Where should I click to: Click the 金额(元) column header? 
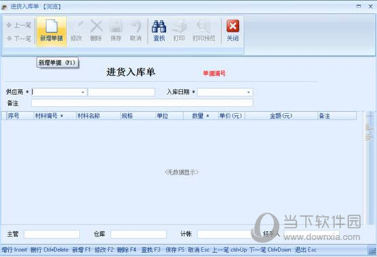pos(281,116)
